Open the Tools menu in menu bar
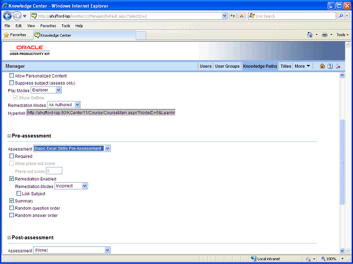 click(66, 26)
